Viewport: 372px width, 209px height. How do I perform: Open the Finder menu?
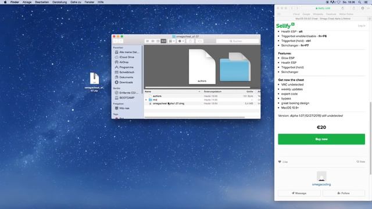click(x=15, y=2)
